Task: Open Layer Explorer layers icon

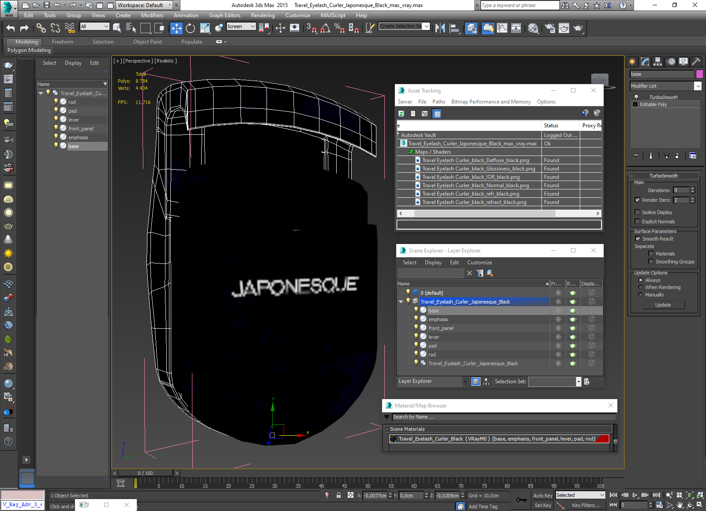Action: [476, 381]
